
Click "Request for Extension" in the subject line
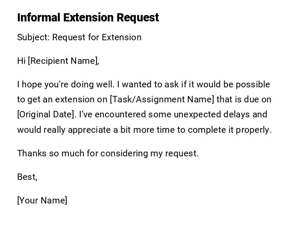pos(97,37)
